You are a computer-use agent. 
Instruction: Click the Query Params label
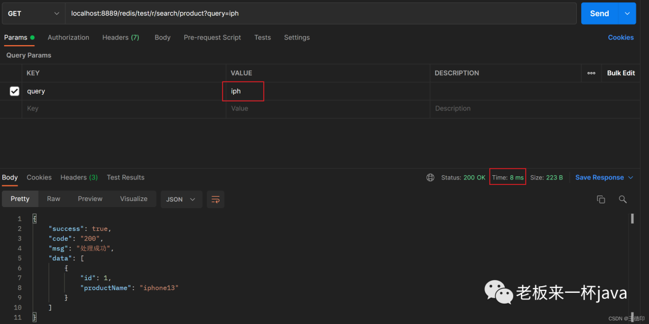click(29, 55)
